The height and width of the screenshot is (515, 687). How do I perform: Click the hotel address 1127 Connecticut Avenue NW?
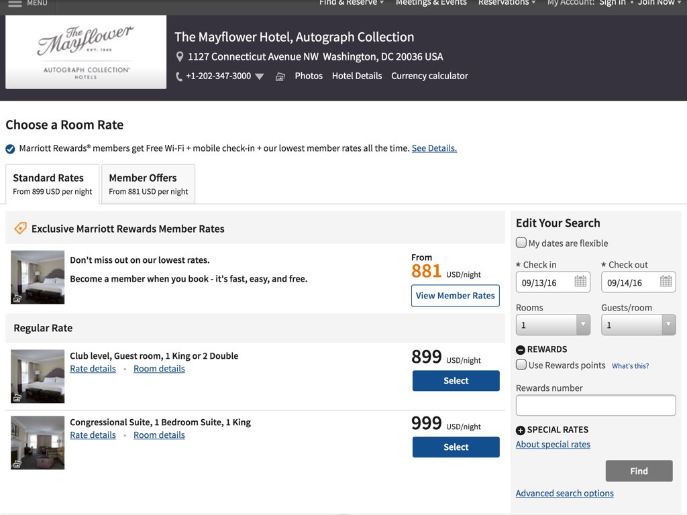pos(315,57)
